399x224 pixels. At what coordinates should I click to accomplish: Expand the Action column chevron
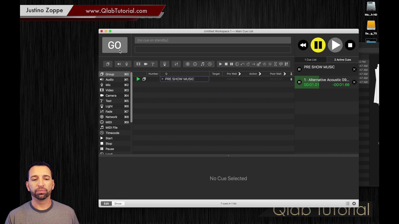[259, 74]
